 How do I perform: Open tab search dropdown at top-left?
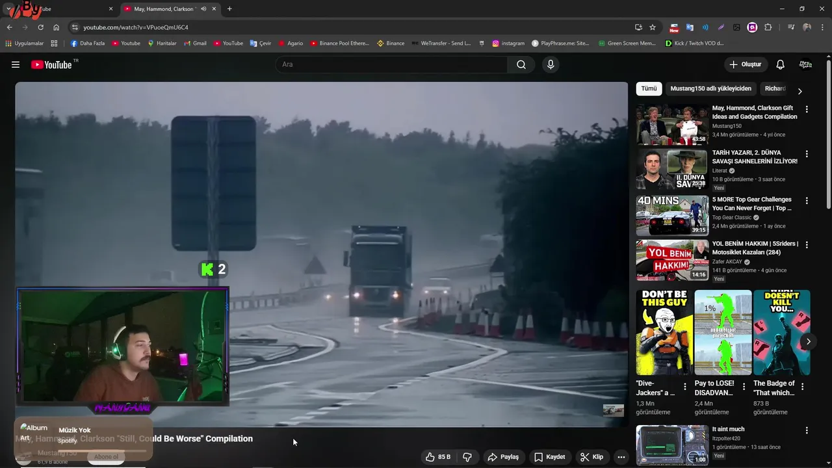coord(8,9)
